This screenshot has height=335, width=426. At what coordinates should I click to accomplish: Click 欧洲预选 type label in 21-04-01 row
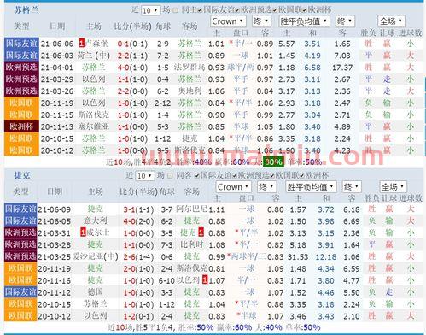(x=21, y=68)
